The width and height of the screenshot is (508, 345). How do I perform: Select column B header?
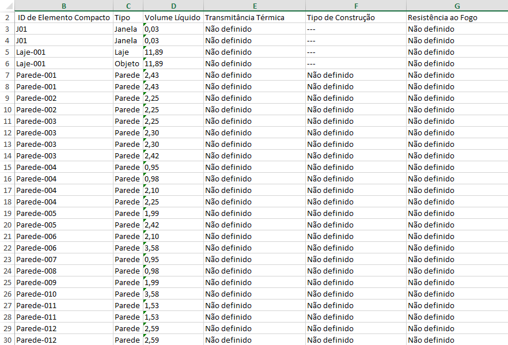64,7
